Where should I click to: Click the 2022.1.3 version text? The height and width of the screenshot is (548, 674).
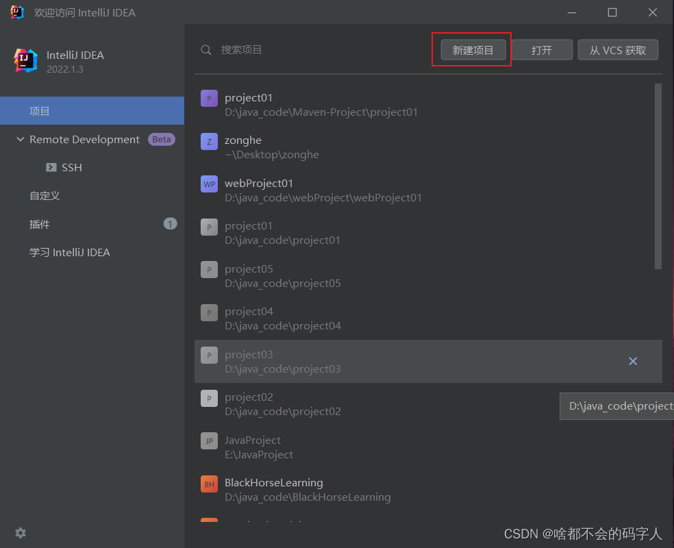(65, 69)
